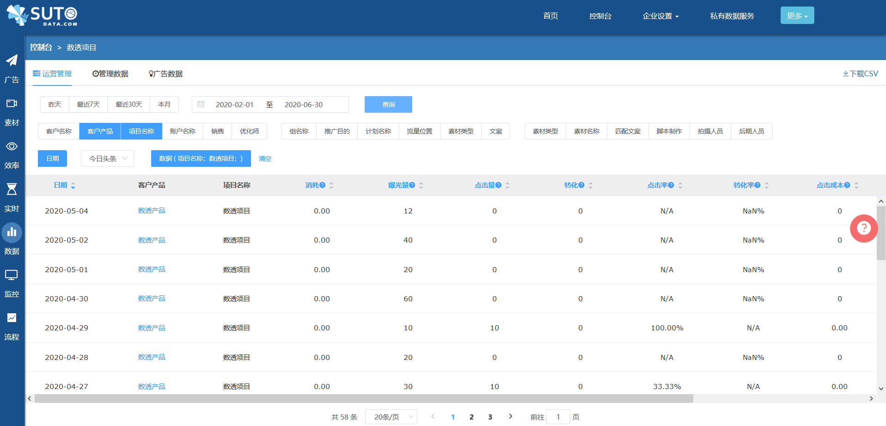Click the 查询 search button
This screenshot has width=886, height=426.
click(x=388, y=104)
